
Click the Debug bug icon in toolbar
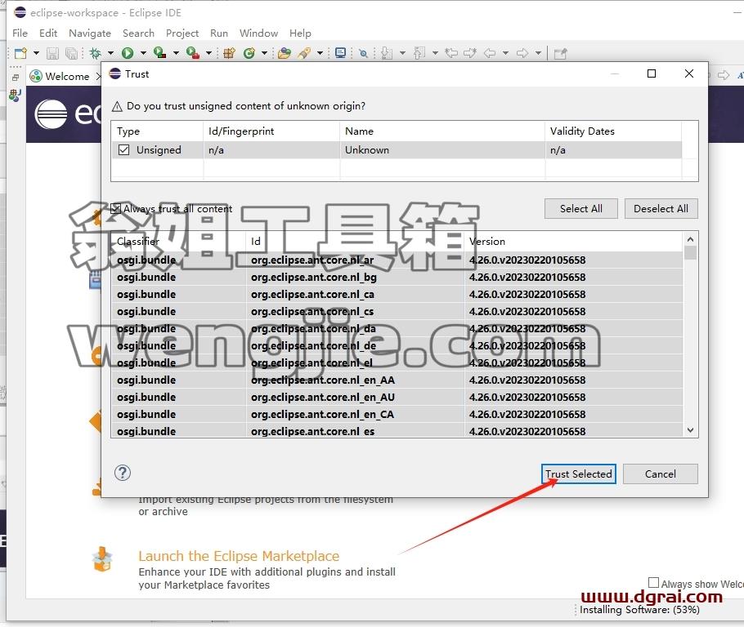click(96, 53)
